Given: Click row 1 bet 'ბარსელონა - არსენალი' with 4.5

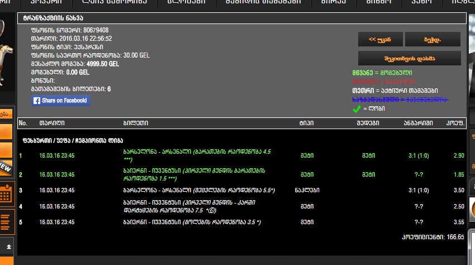Looking at the screenshot, I should 197,155.
